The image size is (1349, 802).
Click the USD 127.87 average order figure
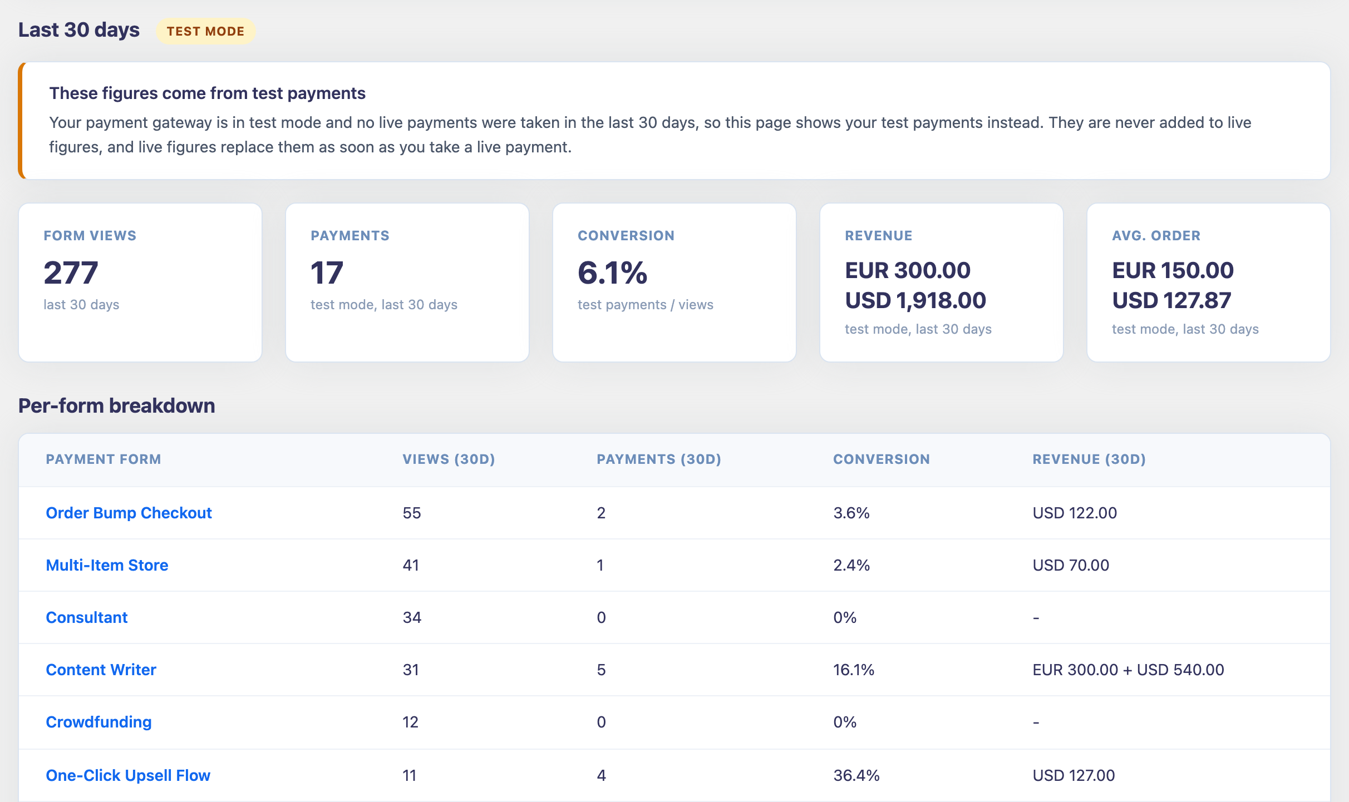pos(1171,300)
